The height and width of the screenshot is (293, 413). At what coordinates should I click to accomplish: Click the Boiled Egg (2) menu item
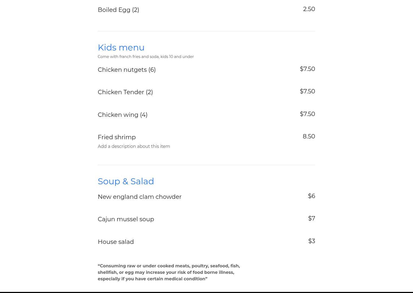(x=118, y=10)
